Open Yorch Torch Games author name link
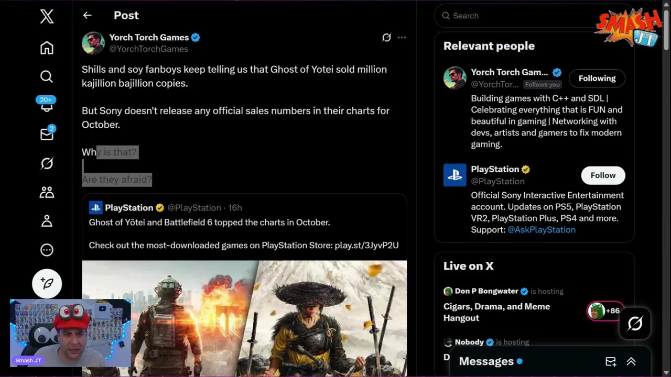Image resolution: width=671 pixels, height=377 pixels. [149, 37]
